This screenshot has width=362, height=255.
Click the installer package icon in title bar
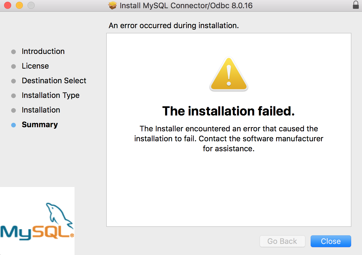click(x=112, y=5)
